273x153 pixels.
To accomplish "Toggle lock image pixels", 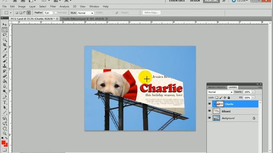I will (x=221, y=98).
